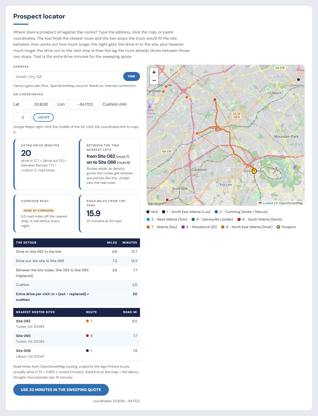Focus the street address input field
Viewport: 318px width, 416px height.
point(67,77)
